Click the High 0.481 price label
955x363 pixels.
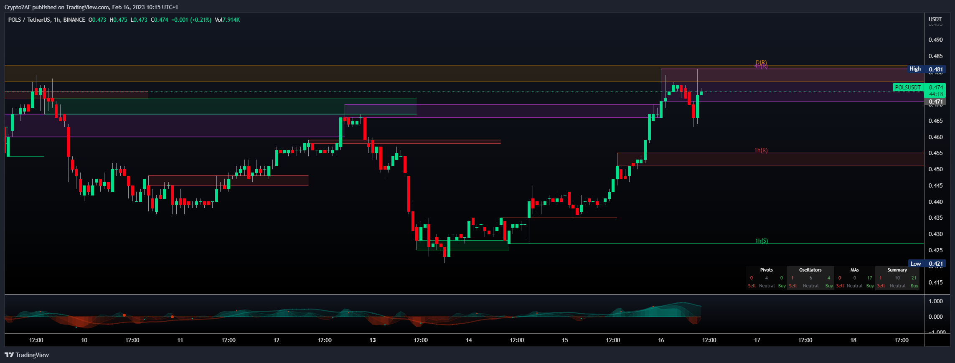[x=927, y=69]
